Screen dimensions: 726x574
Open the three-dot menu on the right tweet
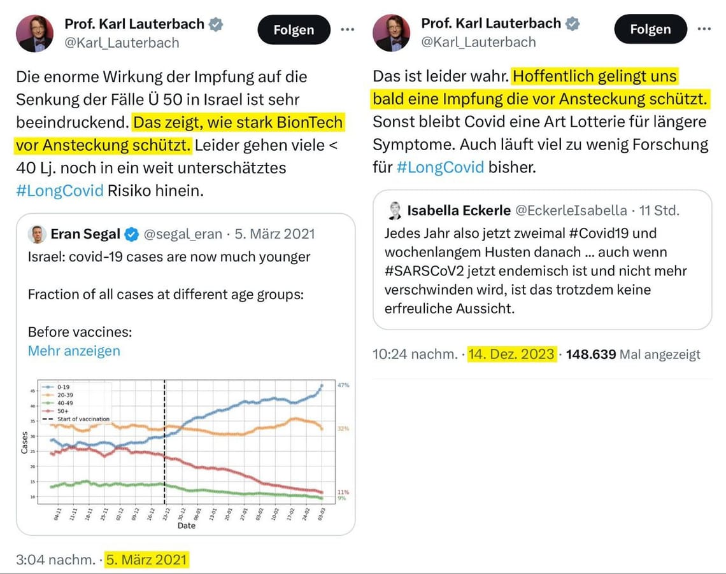pyautogui.click(x=704, y=29)
